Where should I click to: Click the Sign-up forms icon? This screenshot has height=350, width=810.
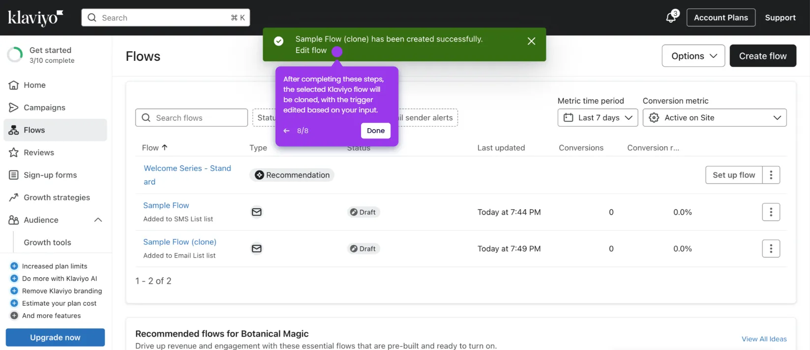14,175
